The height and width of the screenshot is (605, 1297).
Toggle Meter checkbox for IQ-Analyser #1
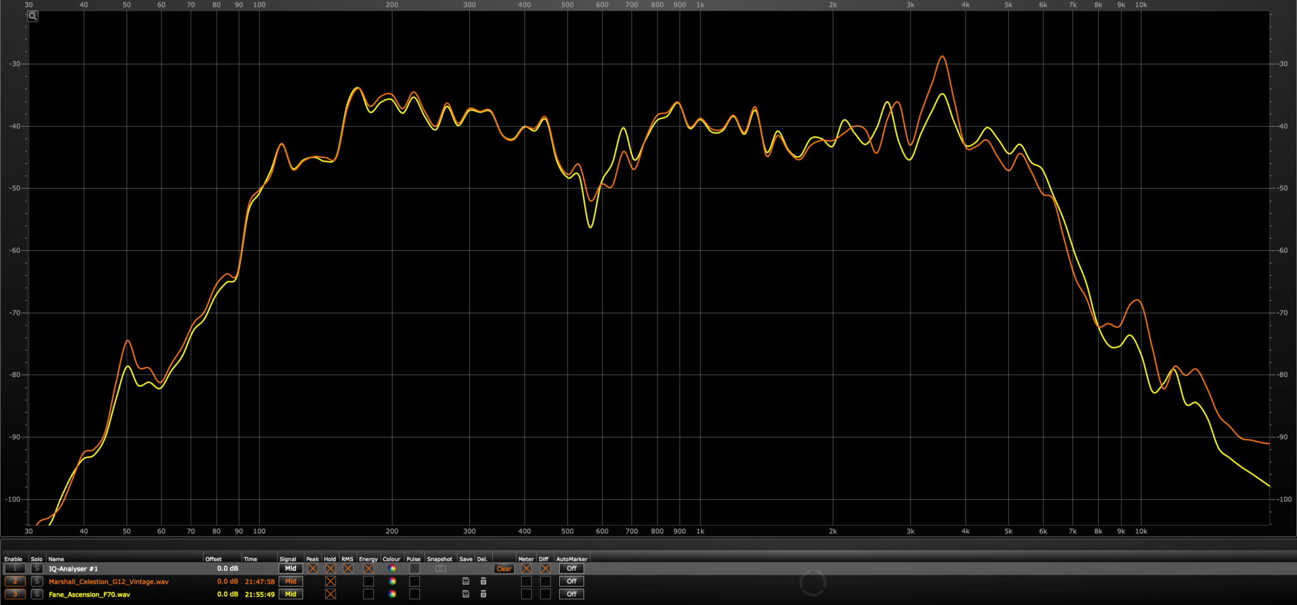coord(526,568)
